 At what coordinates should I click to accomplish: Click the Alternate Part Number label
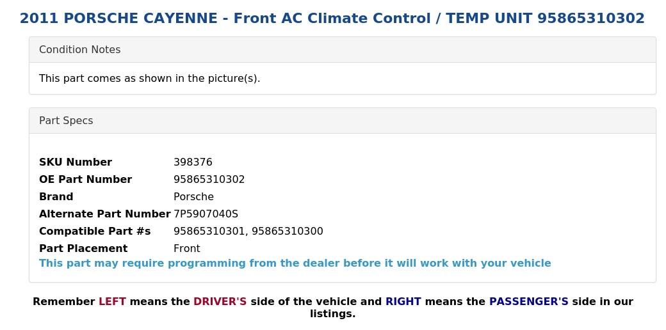pyautogui.click(x=105, y=214)
